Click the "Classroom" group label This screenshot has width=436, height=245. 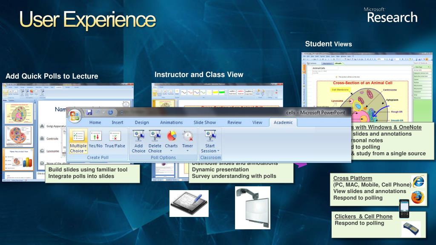(210, 157)
